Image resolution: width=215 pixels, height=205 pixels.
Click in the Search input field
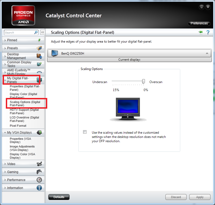[19, 32]
